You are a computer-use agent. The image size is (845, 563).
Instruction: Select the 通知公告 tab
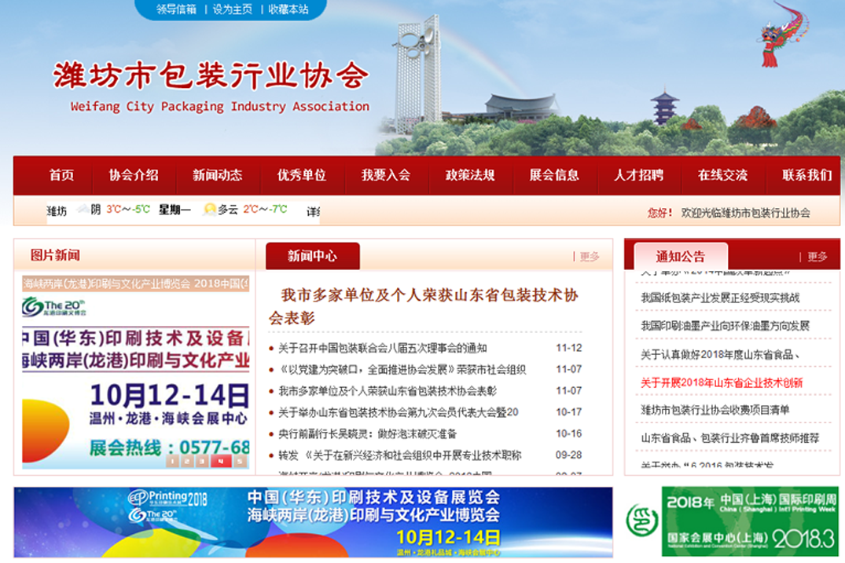coord(681,256)
